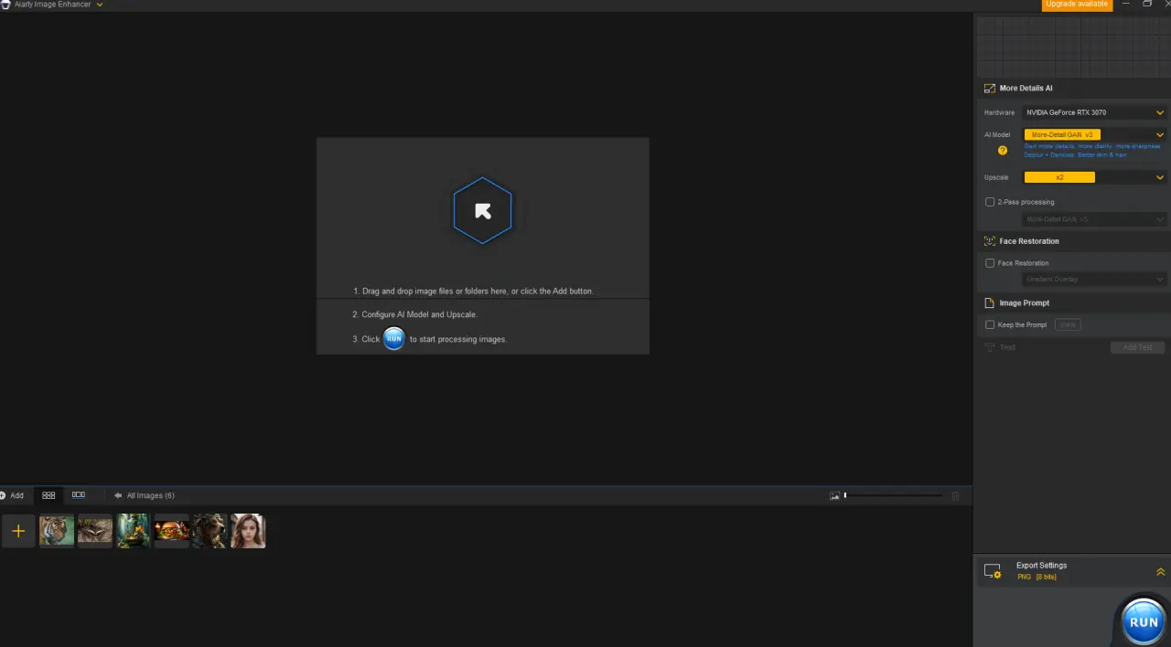The height and width of the screenshot is (647, 1171).
Task: Click step 2 Configure AI Model text
Action: [415, 314]
